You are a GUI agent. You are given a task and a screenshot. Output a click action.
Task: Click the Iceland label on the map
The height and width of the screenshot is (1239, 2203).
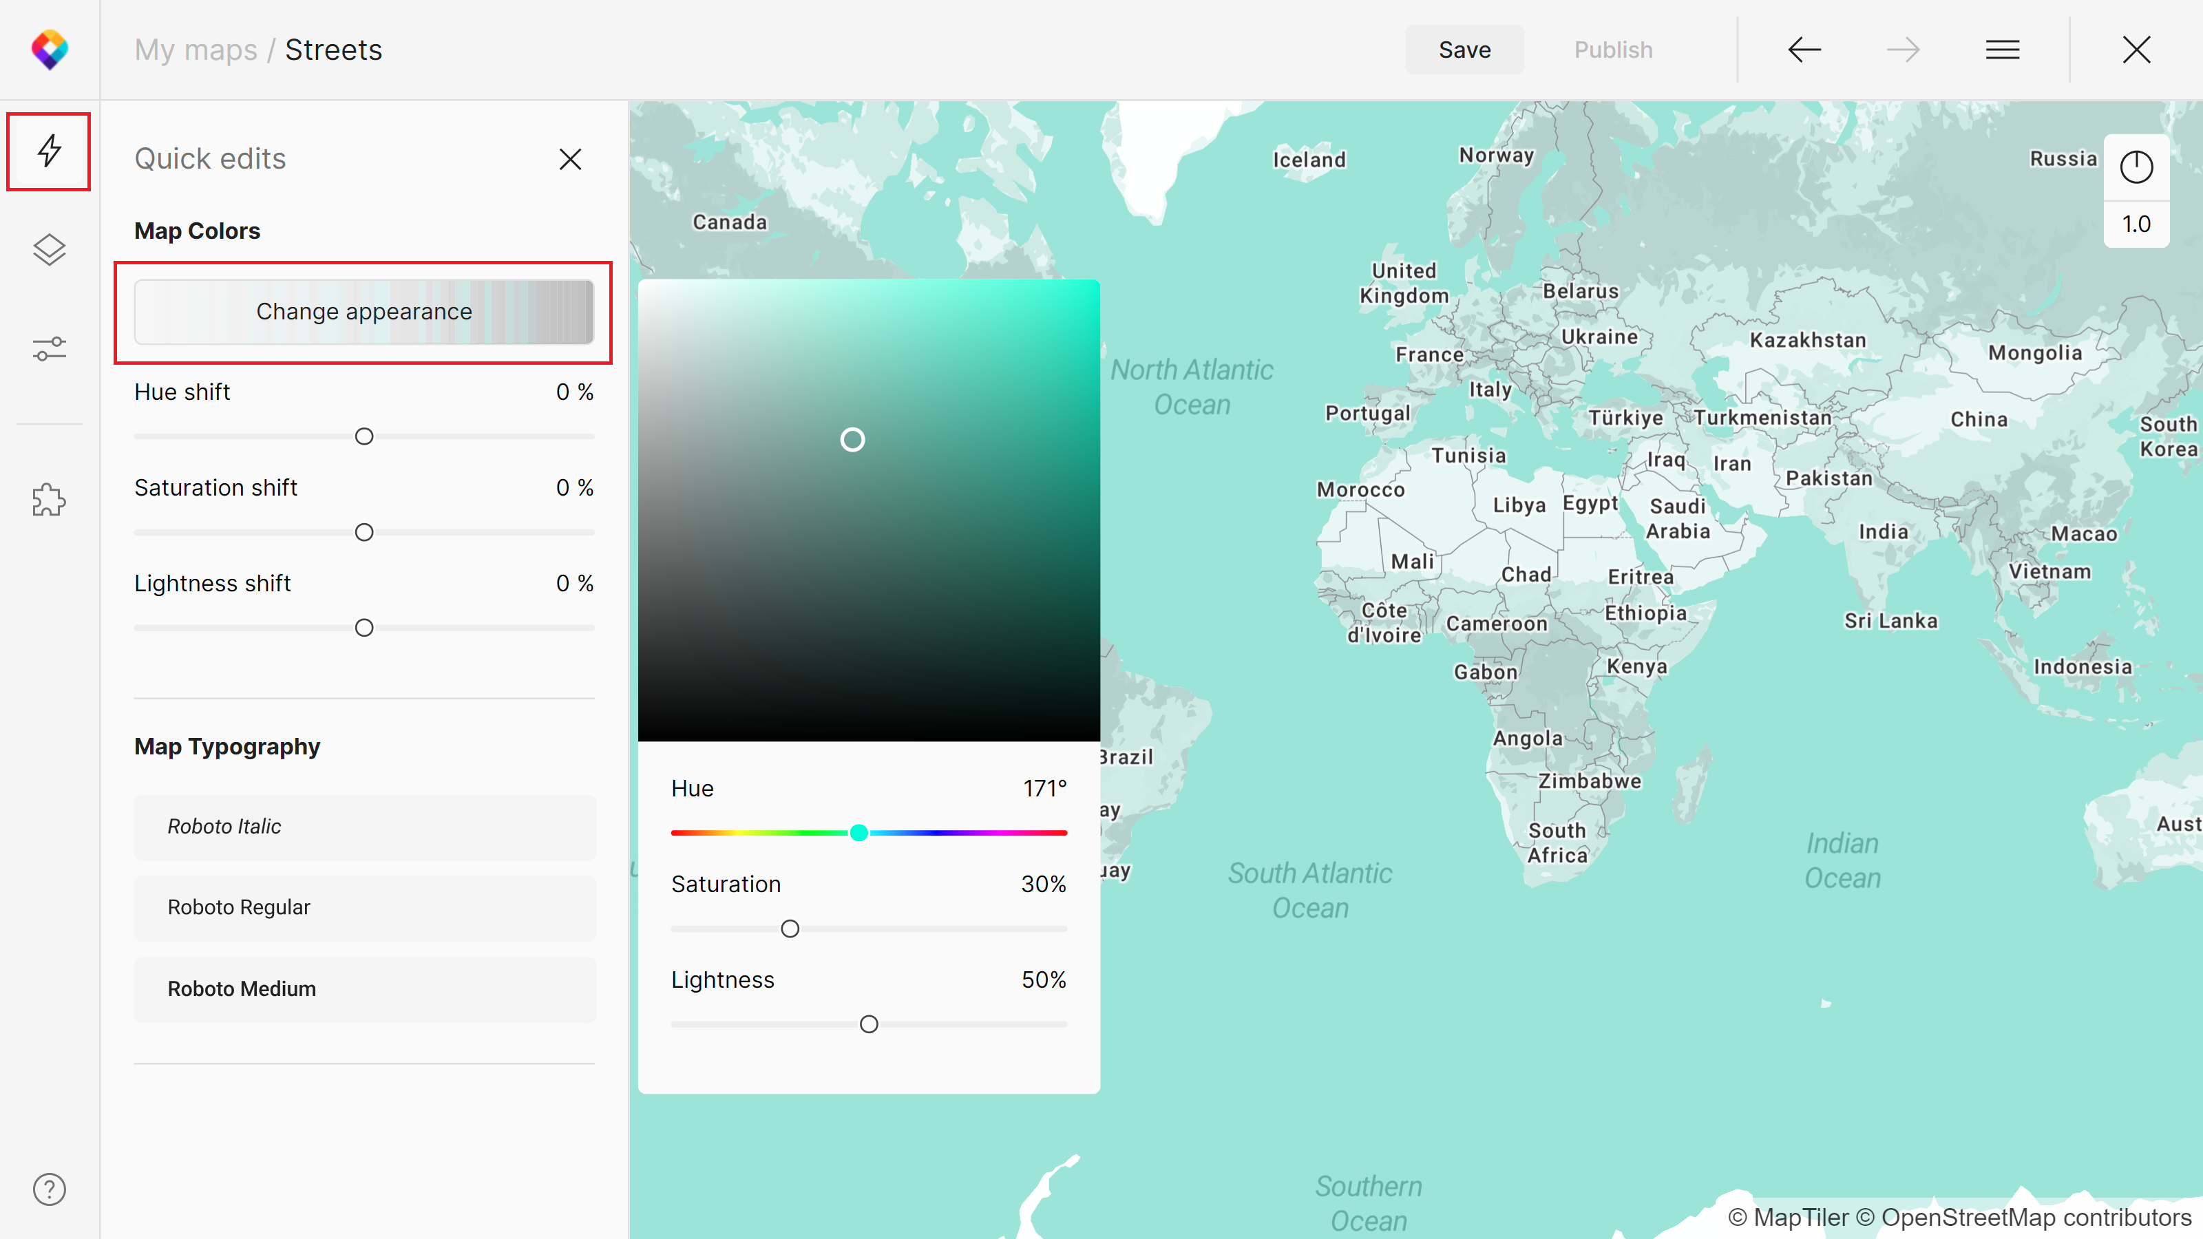coord(1309,160)
